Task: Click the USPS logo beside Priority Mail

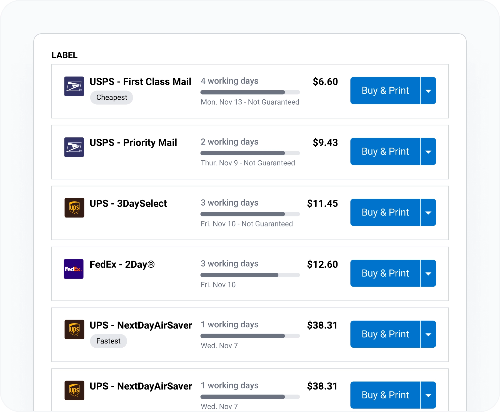Action: (x=74, y=147)
